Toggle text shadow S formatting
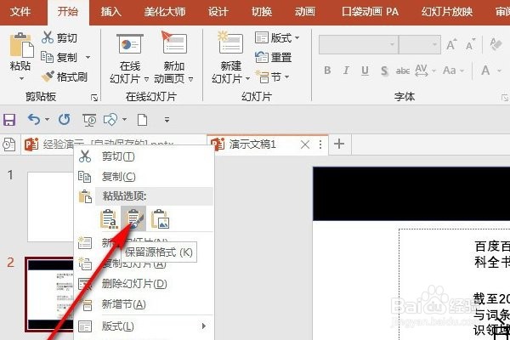Viewport: 510px width, 340px height. [384, 71]
